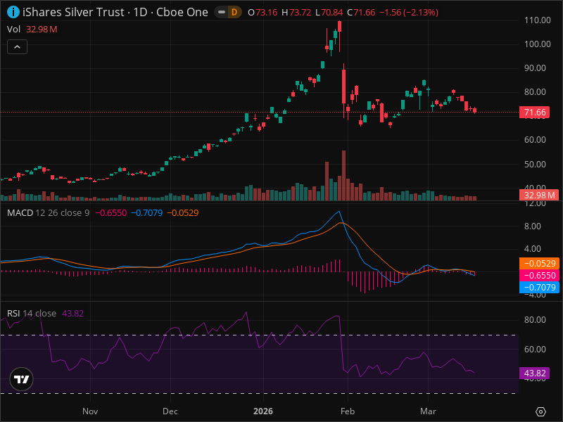This screenshot has width=563, height=422.
Task: Click the 50.00 price scale label
Action: [535, 164]
